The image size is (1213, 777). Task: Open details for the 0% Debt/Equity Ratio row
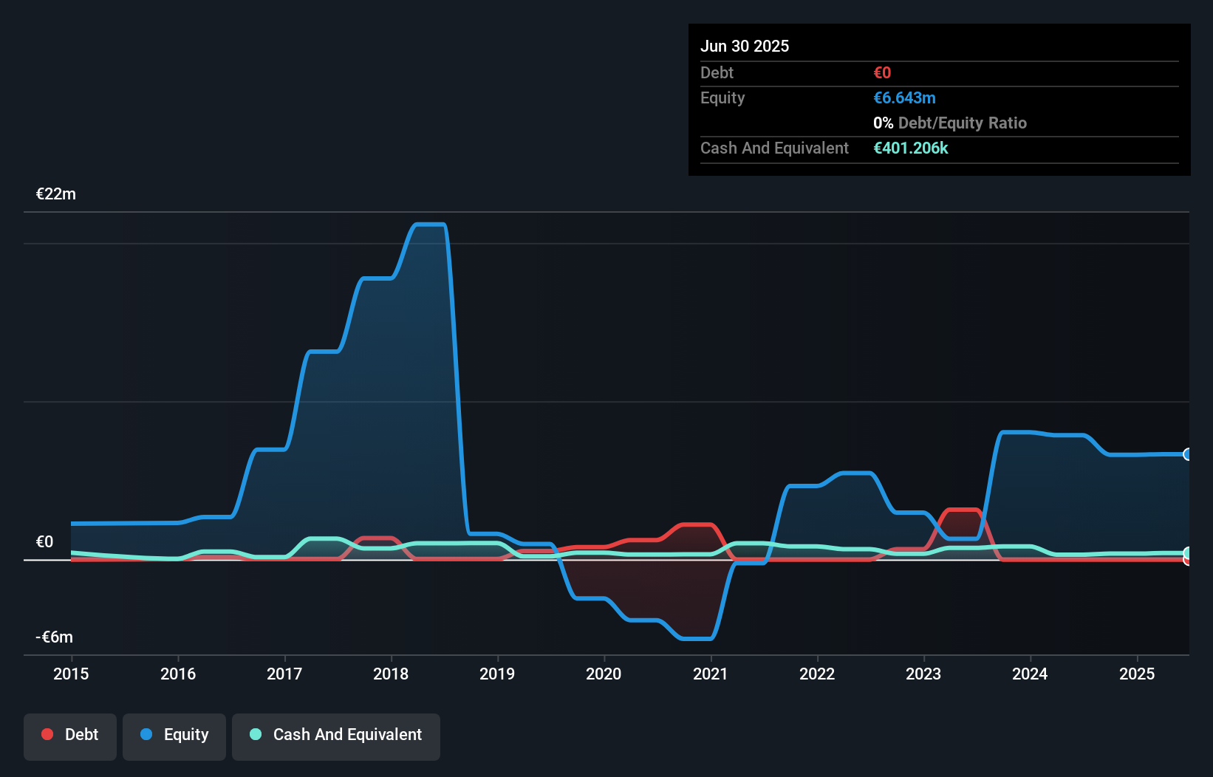coord(949,123)
